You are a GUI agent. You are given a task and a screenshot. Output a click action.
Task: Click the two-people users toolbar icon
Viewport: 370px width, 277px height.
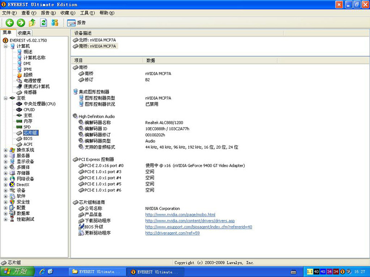point(55,23)
